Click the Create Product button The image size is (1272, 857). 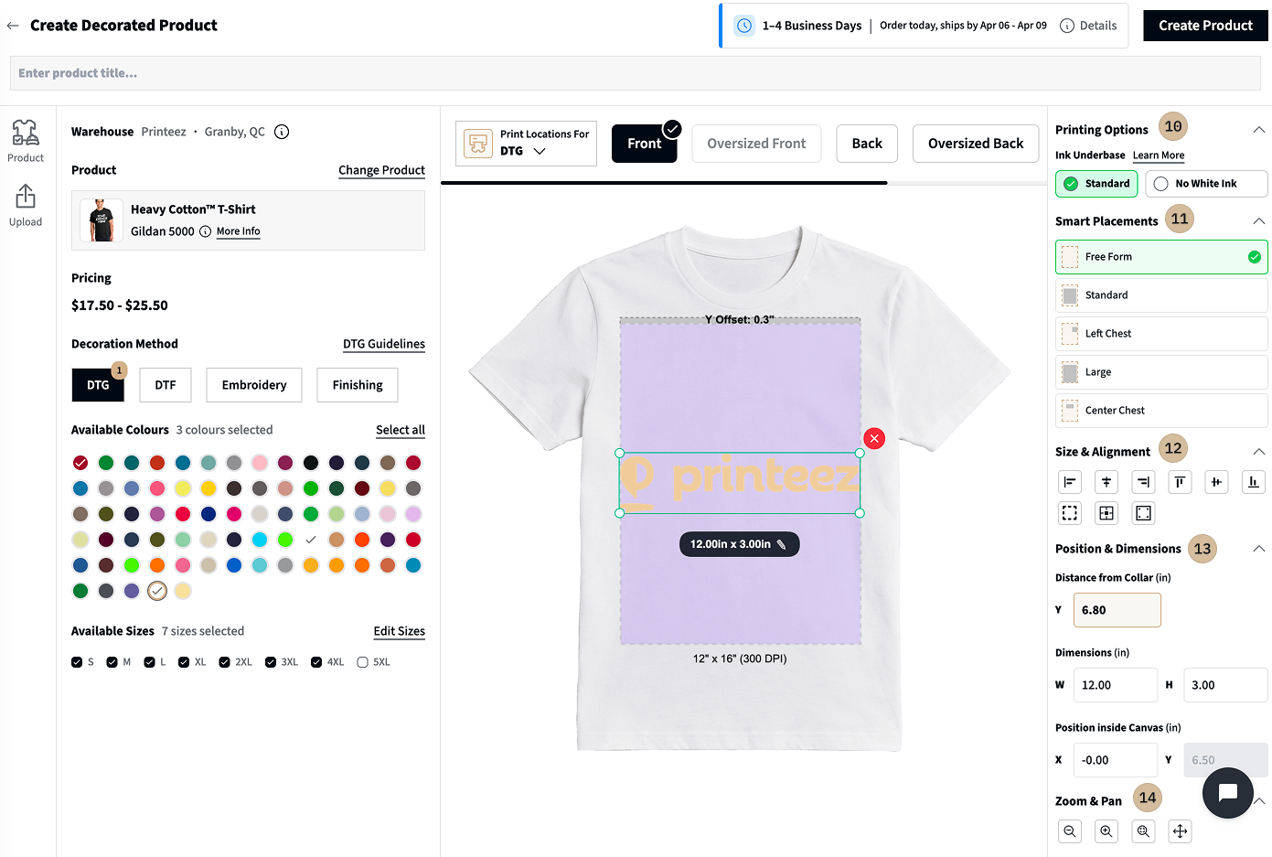[1205, 26]
